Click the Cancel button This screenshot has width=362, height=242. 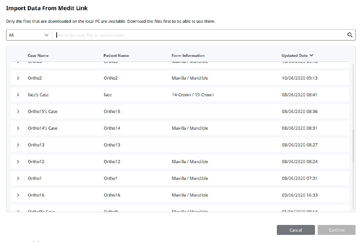[296, 230]
